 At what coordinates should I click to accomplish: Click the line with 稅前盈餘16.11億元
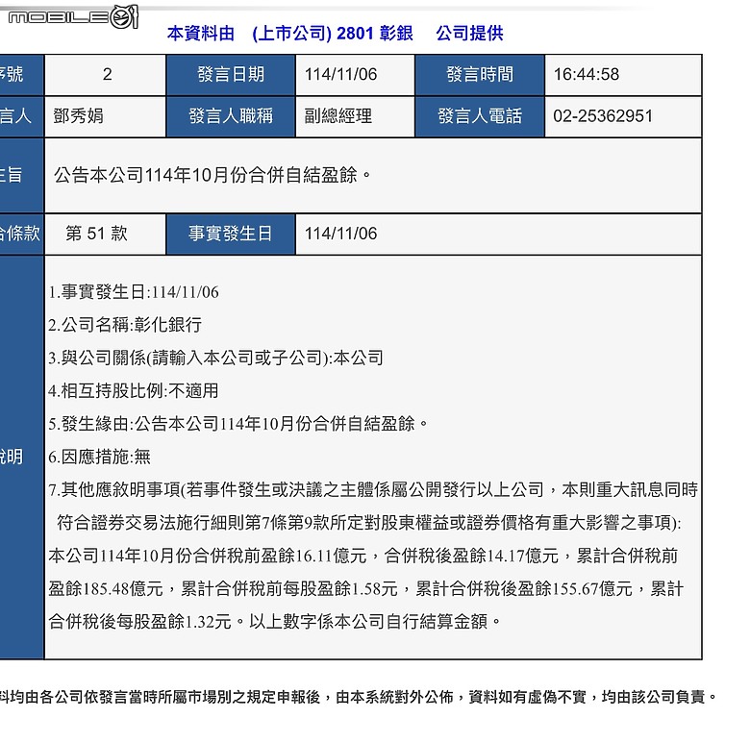[363, 557]
